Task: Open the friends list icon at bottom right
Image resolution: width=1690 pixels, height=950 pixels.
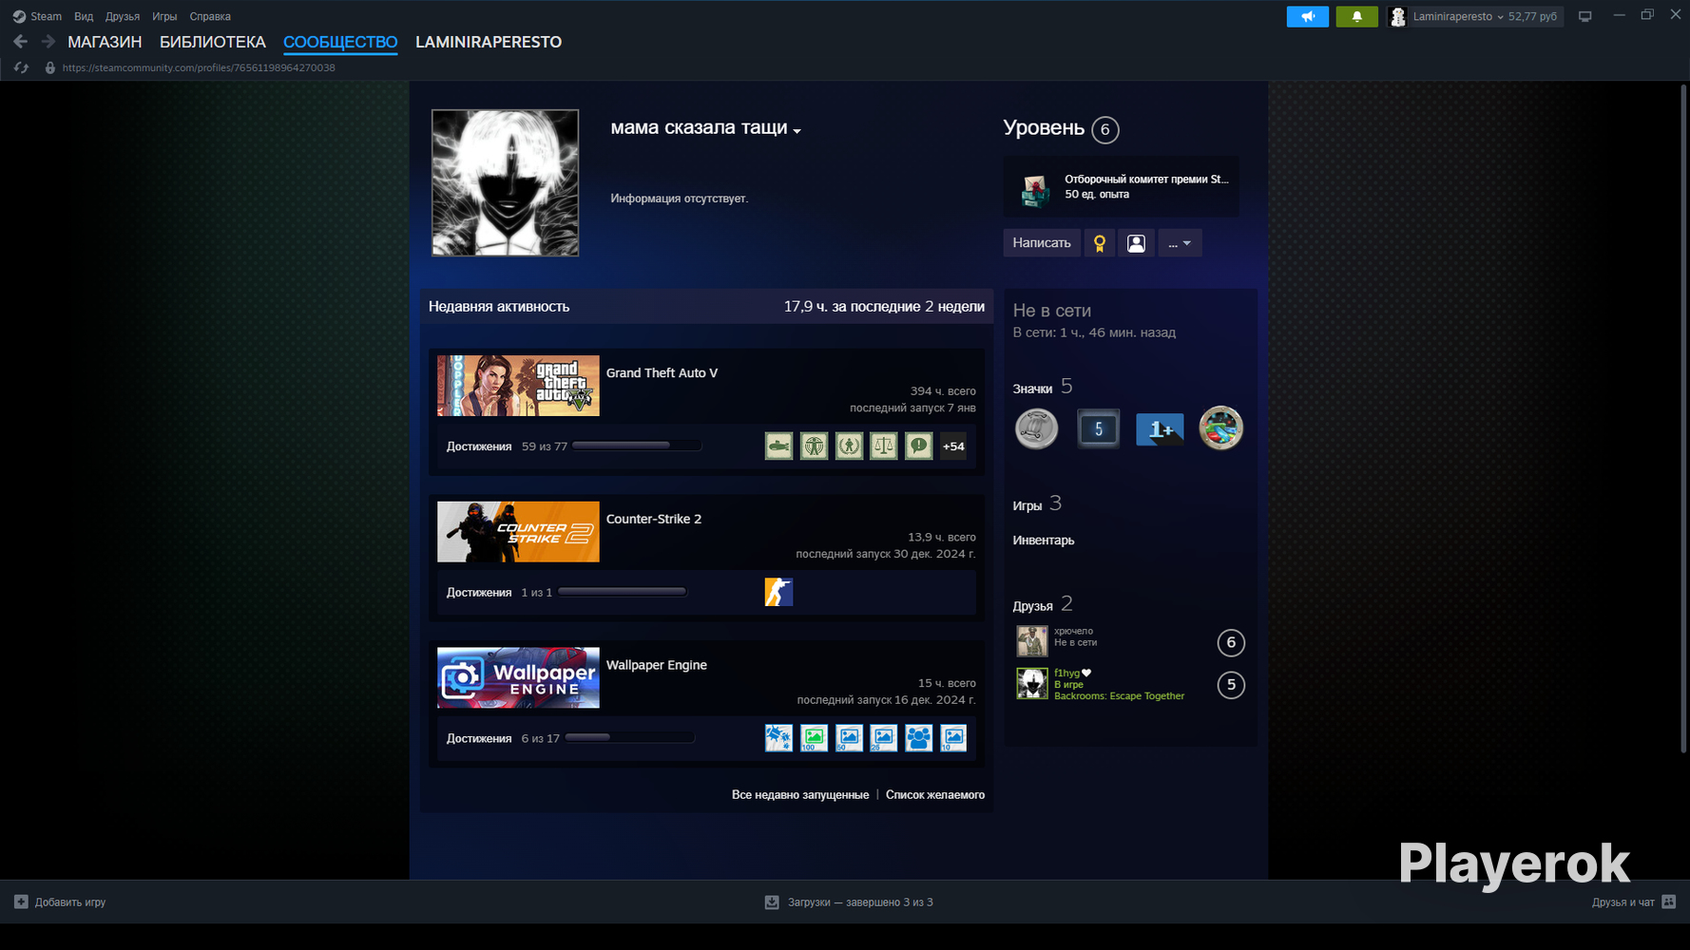Action: [x=1669, y=902]
